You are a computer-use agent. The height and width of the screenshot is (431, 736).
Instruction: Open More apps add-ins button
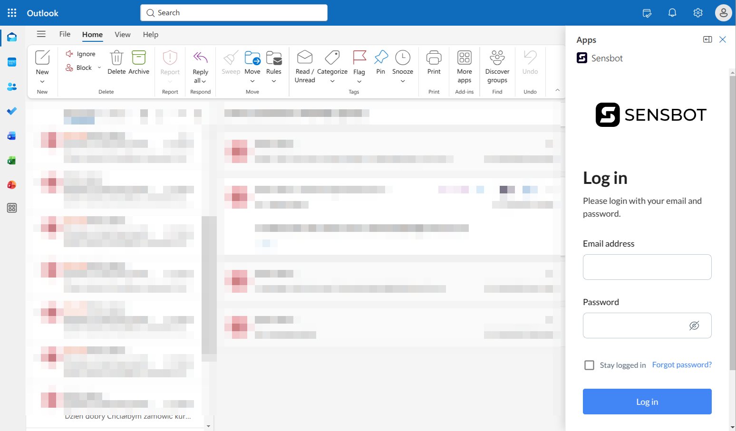point(465,66)
